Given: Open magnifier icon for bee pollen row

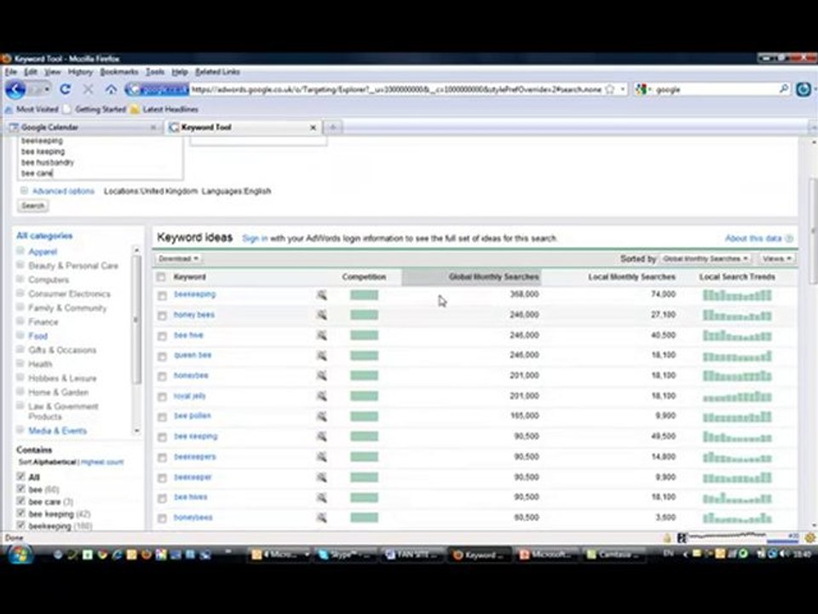Looking at the screenshot, I should [322, 416].
